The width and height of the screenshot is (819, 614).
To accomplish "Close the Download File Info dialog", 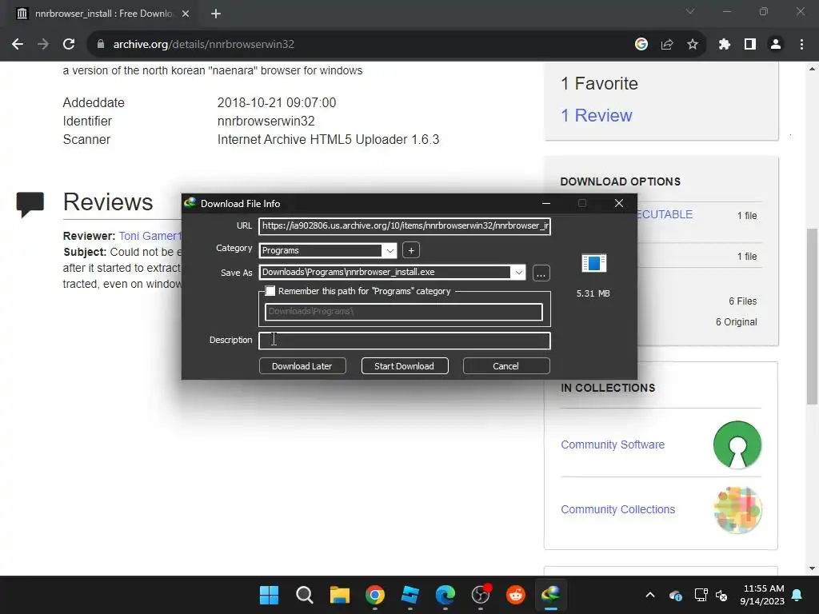I will click(619, 203).
